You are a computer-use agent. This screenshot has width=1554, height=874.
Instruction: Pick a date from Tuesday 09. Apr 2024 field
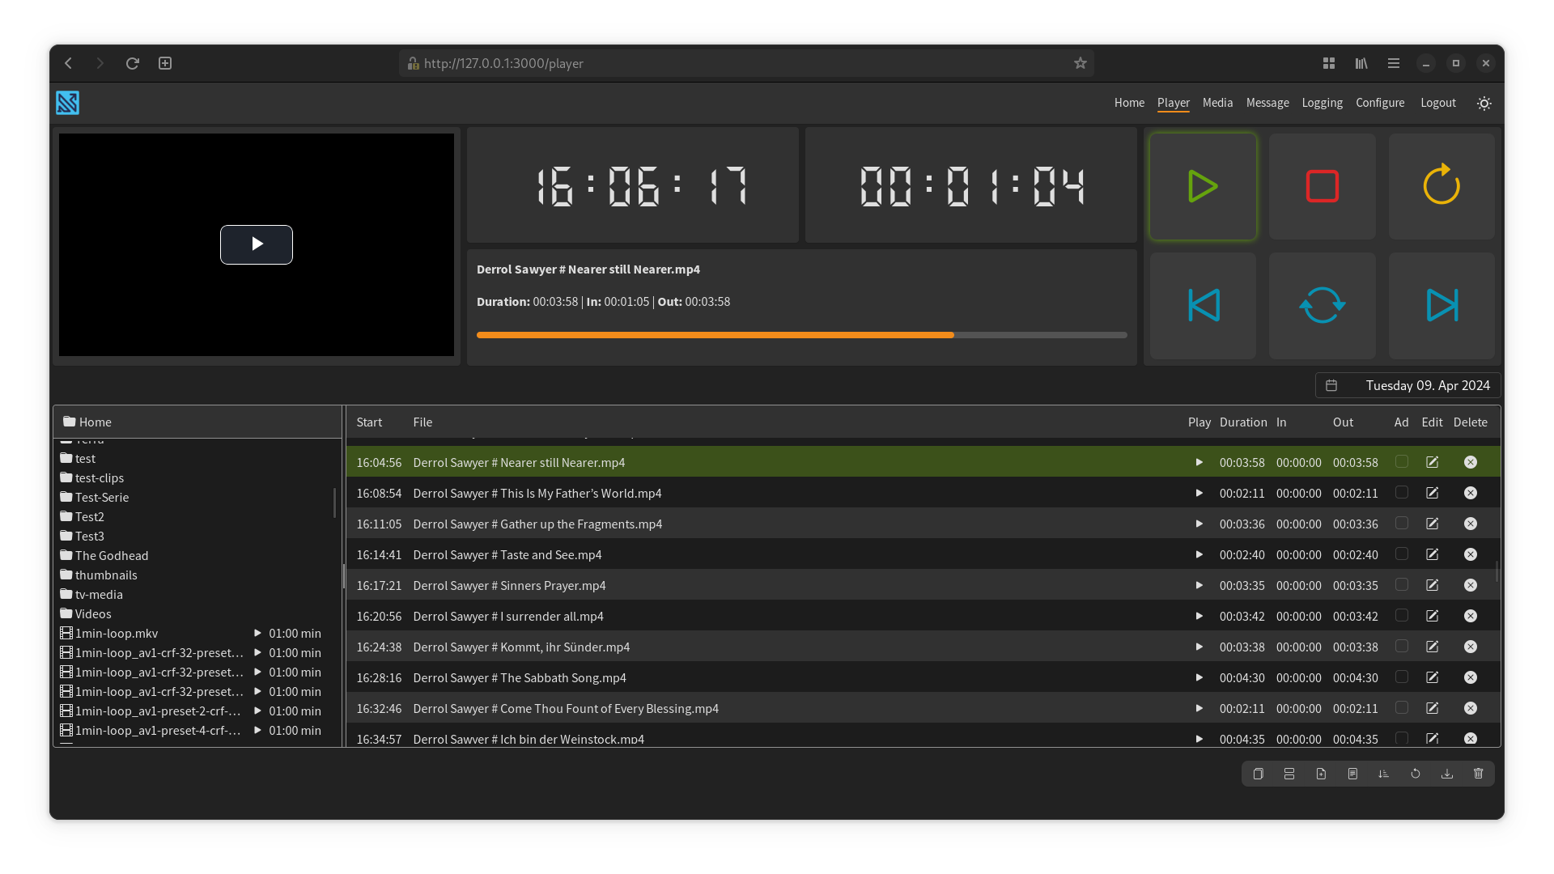pos(1408,385)
